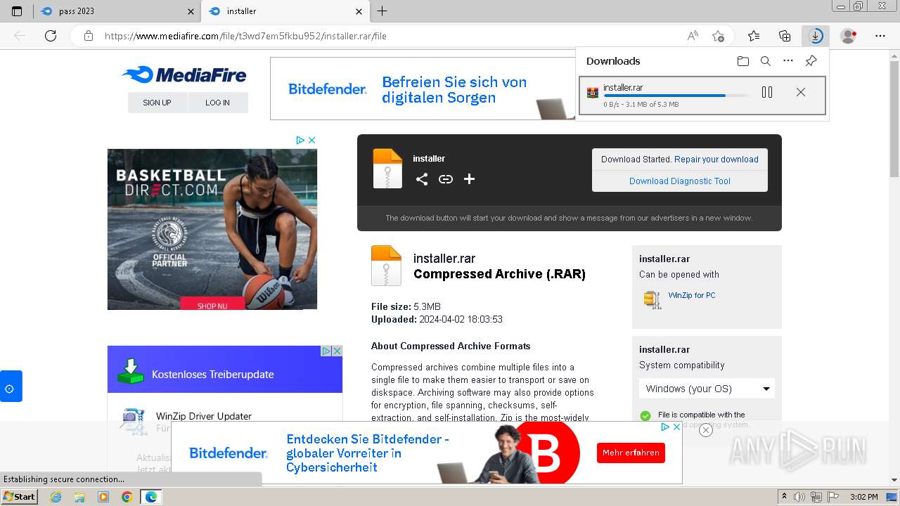Share the installer file
The width and height of the screenshot is (900, 506).
pos(422,179)
